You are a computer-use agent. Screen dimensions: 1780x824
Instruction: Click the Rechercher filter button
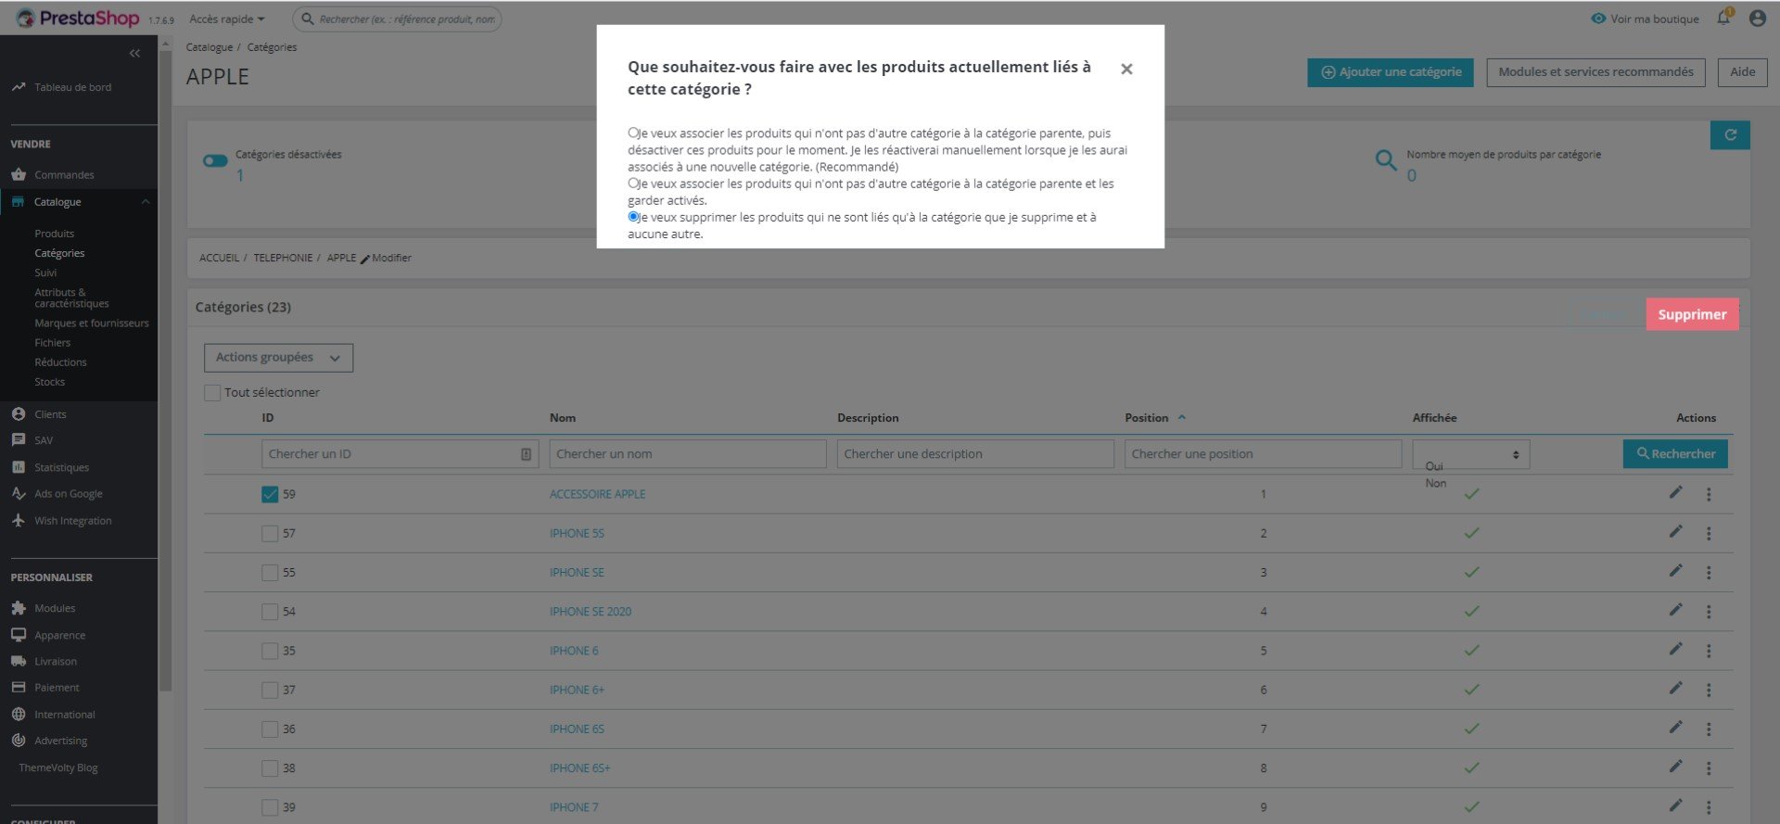click(1675, 454)
